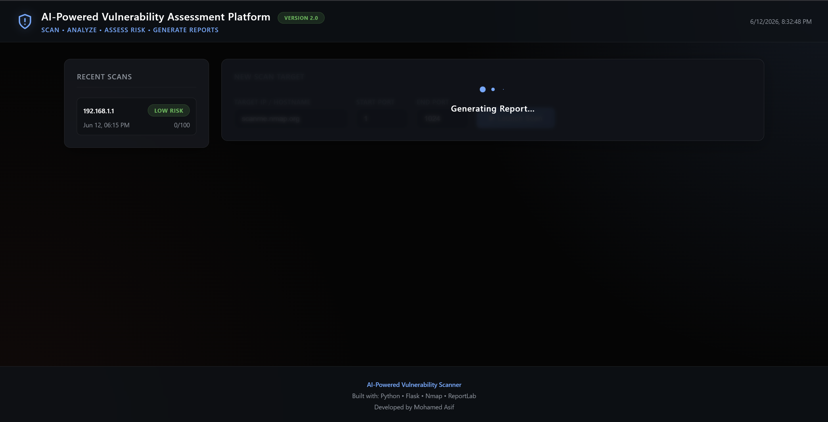Click the AI-Powered Vulnerability Scanner footer link
Viewport: 828px width, 422px height.
coord(414,385)
